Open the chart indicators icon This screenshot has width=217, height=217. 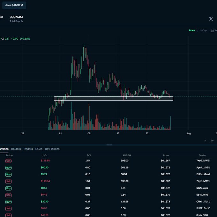point(212,31)
